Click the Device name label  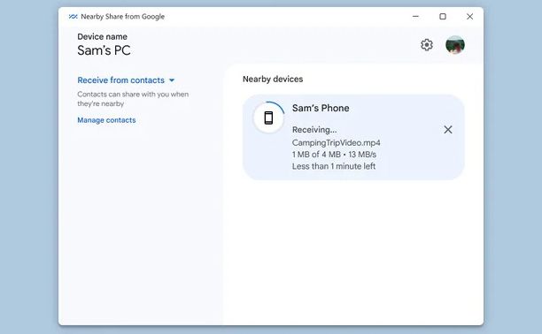pyautogui.click(x=103, y=36)
